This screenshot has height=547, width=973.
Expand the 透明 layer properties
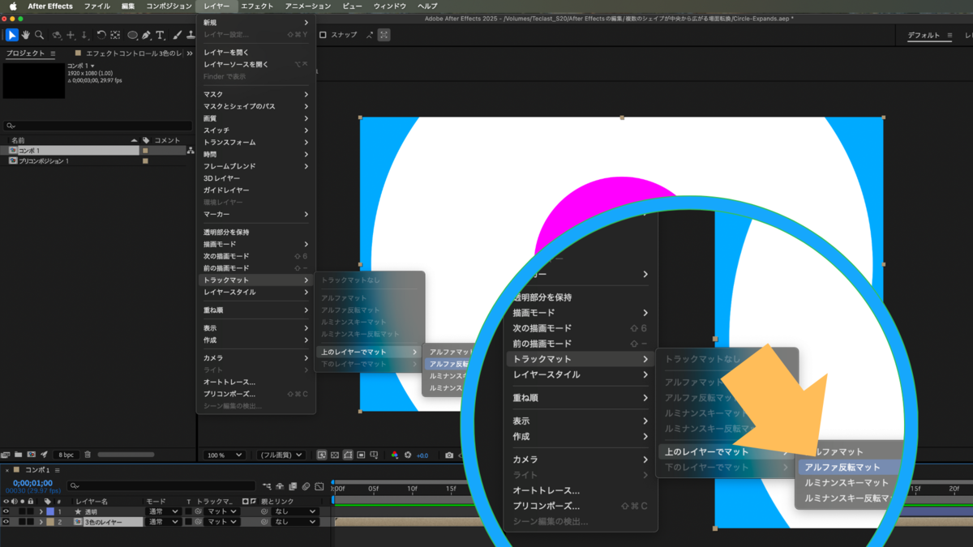(x=41, y=511)
